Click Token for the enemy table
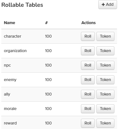 (x=105, y=80)
